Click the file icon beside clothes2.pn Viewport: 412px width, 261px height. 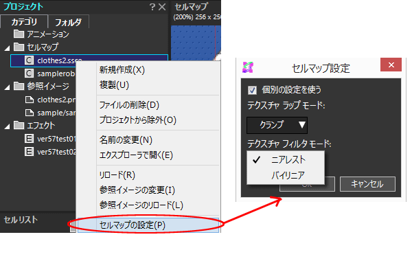tap(29, 100)
